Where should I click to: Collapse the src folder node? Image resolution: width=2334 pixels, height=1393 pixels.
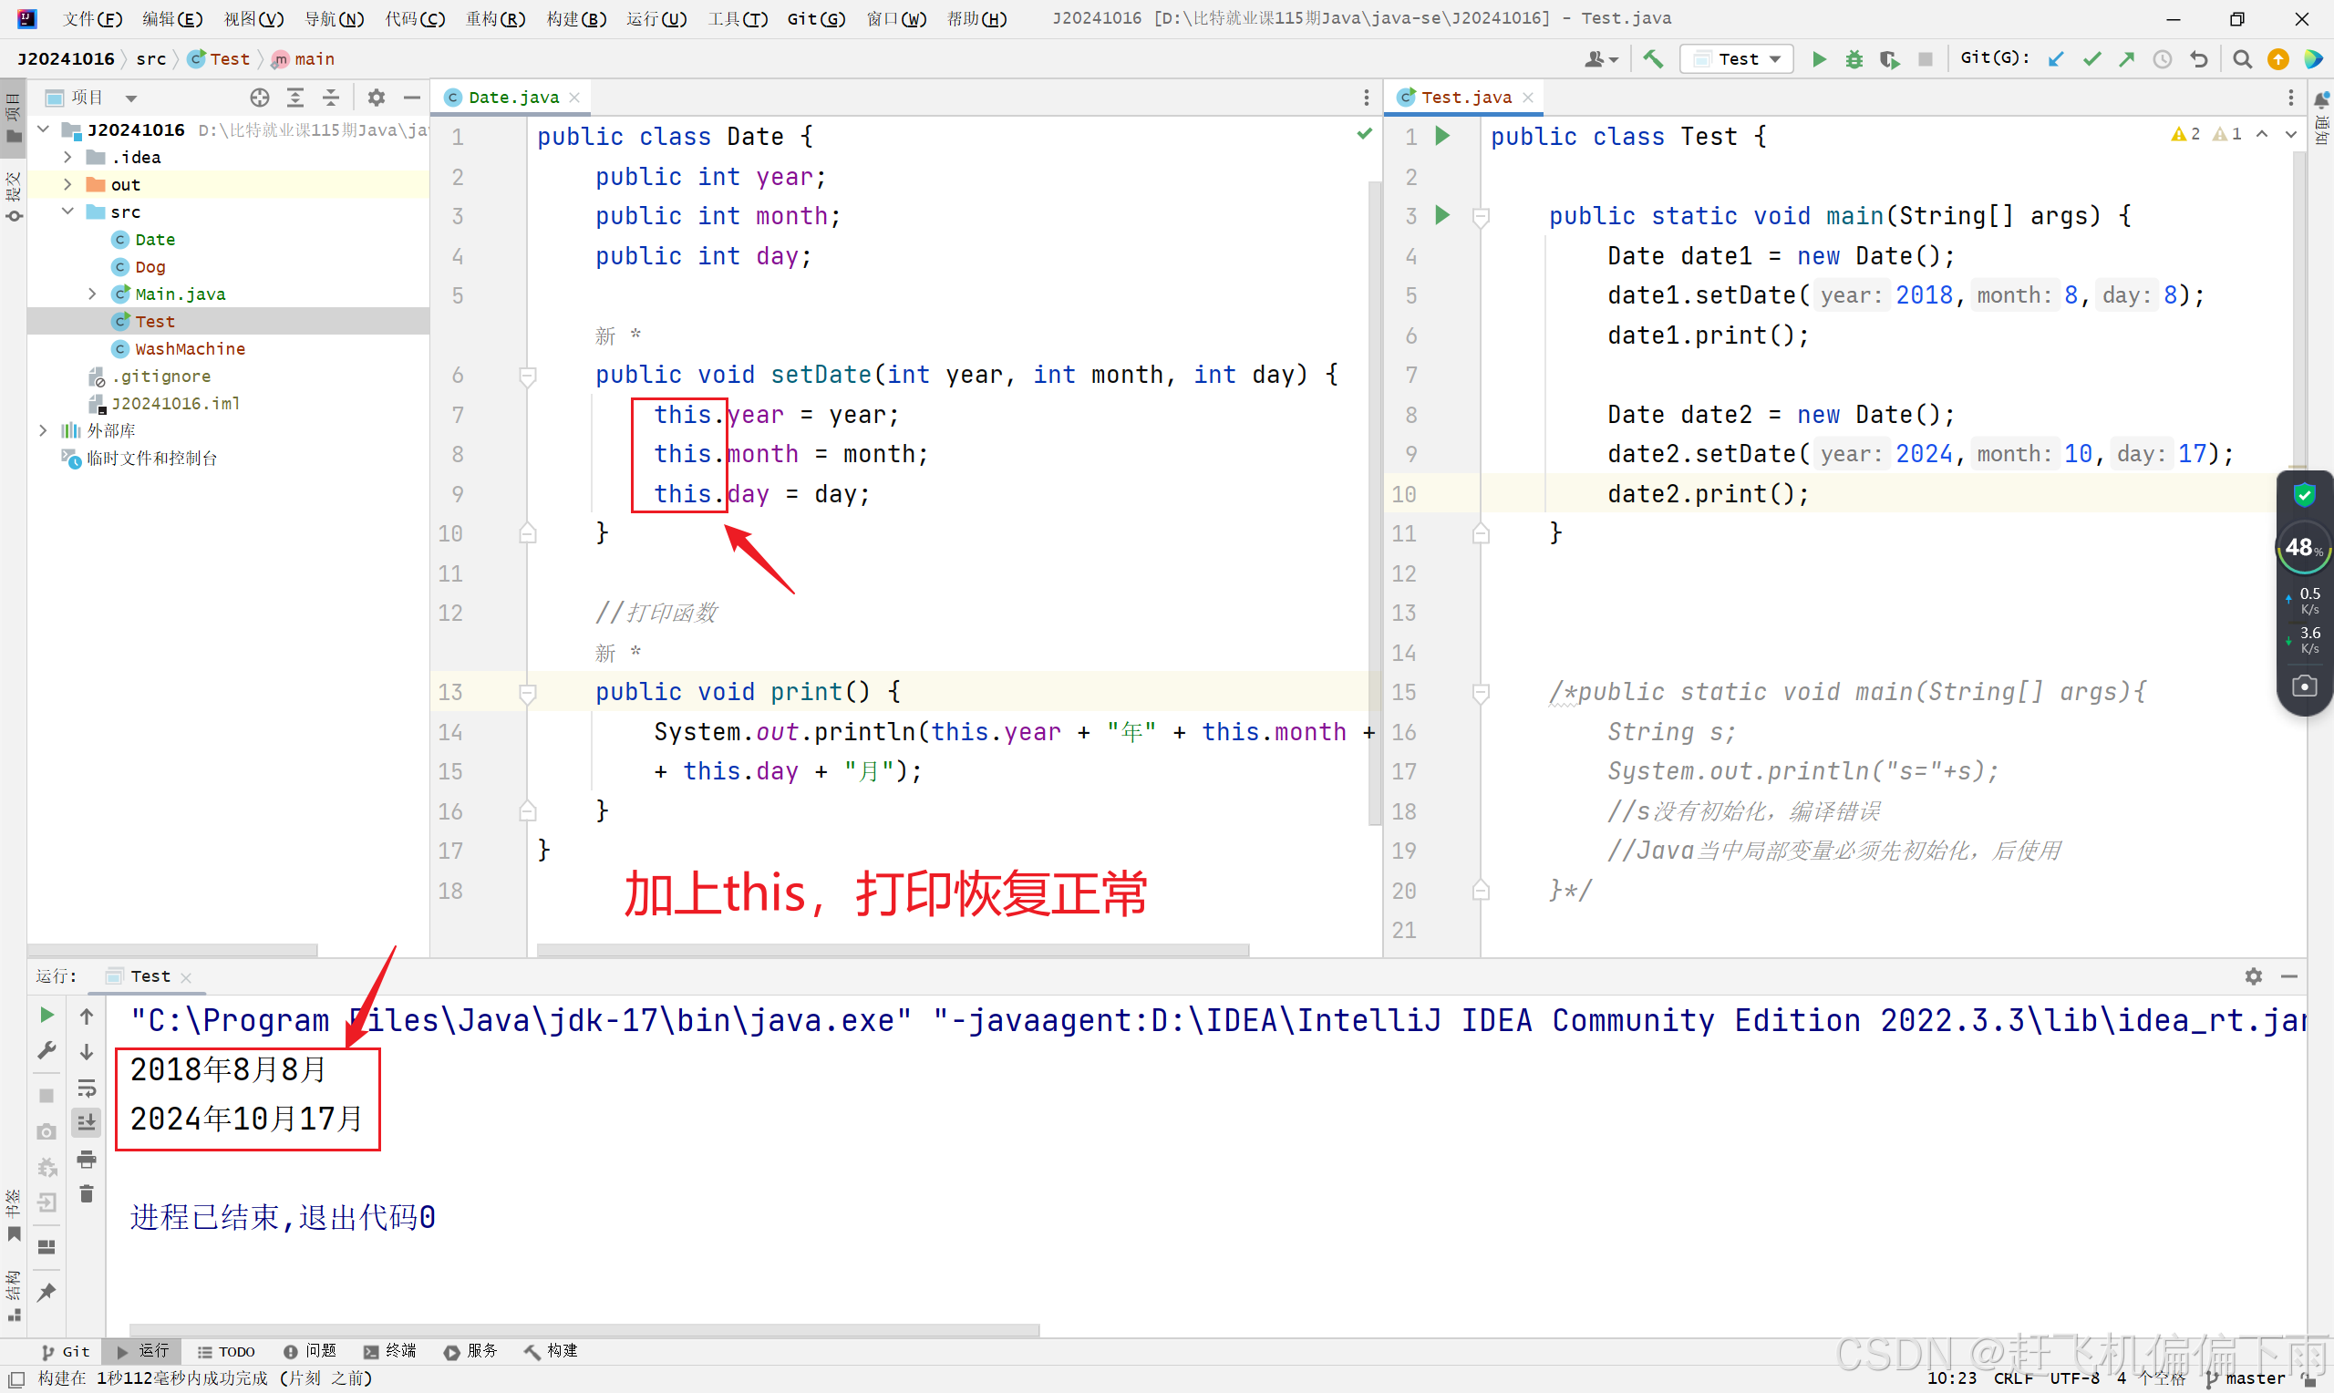click(x=67, y=212)
